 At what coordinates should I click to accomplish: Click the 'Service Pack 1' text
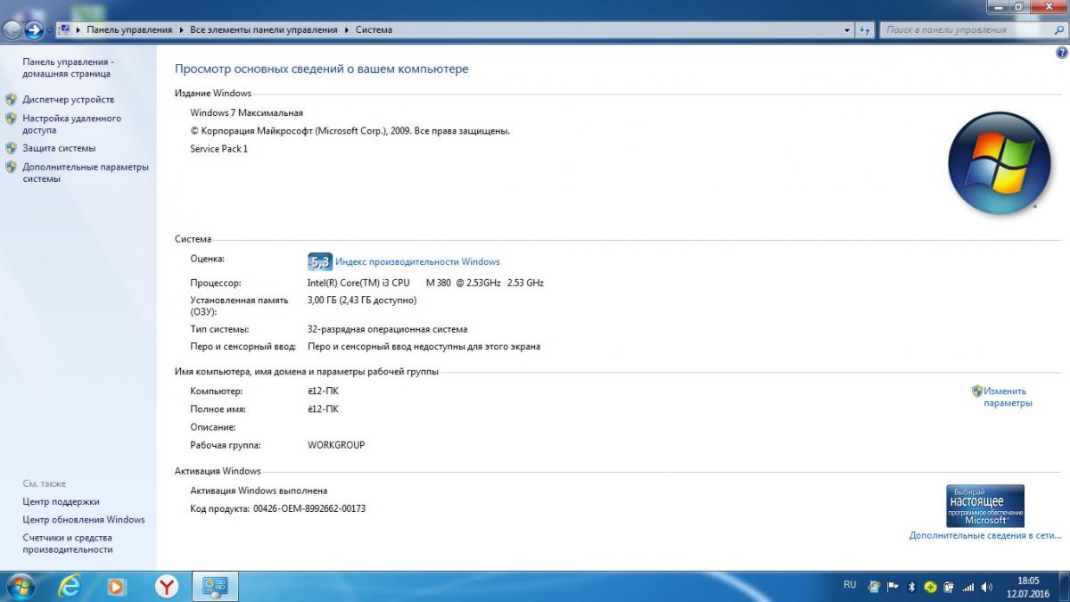tap(219, 149)
